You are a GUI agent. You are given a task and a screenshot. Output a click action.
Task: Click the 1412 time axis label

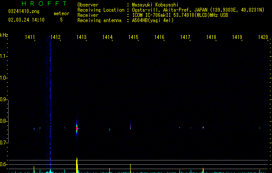click(x=55, y=37)
